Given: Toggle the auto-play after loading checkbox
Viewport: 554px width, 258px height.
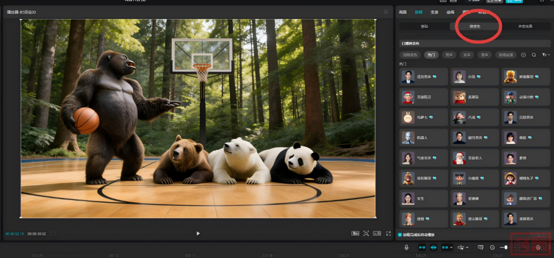Looking at the screenshot, I should (x=400, y=235).
